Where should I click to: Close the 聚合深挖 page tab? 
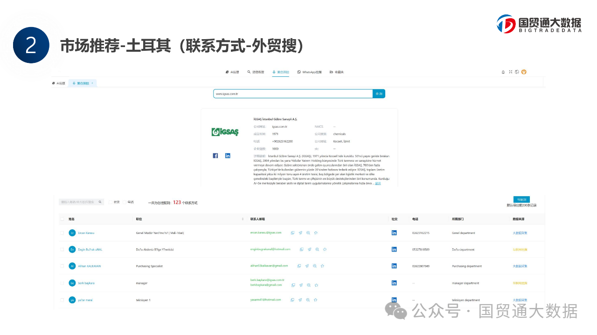coord(92,83)
